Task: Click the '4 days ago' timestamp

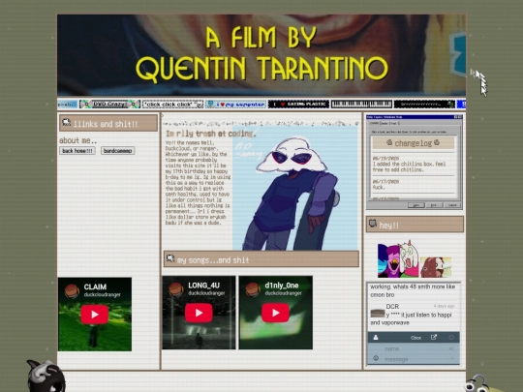Action: tap(444, 306)
